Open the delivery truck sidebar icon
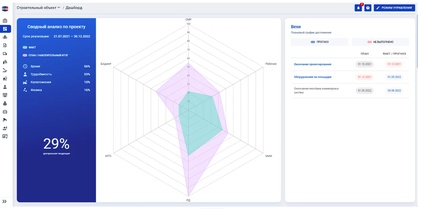The width and height of the screenshot is (421, 209). 5,54
